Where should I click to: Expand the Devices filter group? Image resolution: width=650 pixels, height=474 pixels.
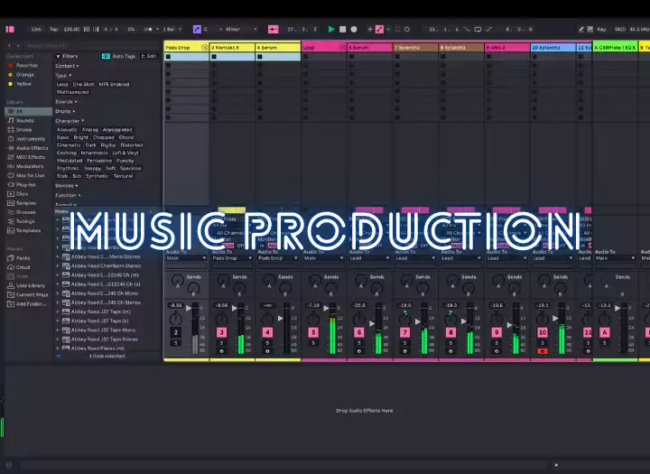click(x=66, y=186)
